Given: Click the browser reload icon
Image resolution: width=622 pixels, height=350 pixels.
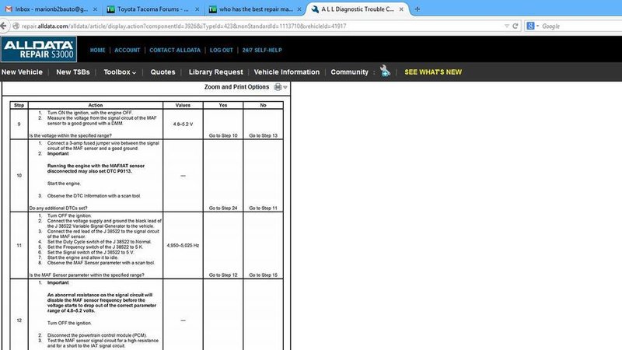Looking at the screenshot, I should click(x=515, y=26).
